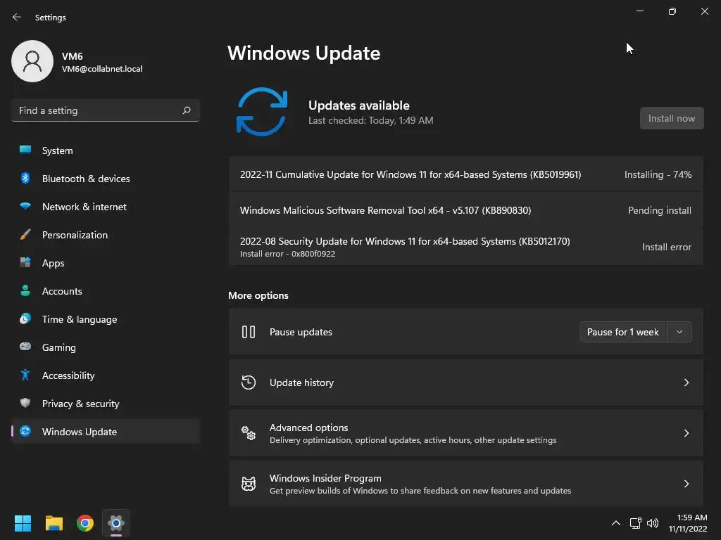Click the blue sync arrows update icon
The height and width of the screenshot is (540, 721).
click(x=262, y=112)
